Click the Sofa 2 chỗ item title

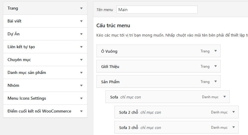point(129,112)
